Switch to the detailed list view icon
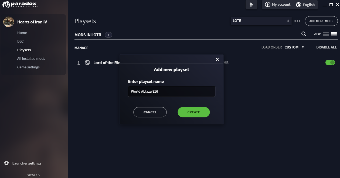 pyautogui.click(x=326, y=34)
